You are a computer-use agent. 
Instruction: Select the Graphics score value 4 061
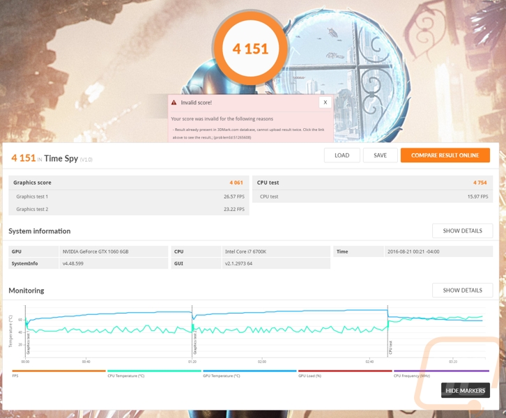point(236,183)
